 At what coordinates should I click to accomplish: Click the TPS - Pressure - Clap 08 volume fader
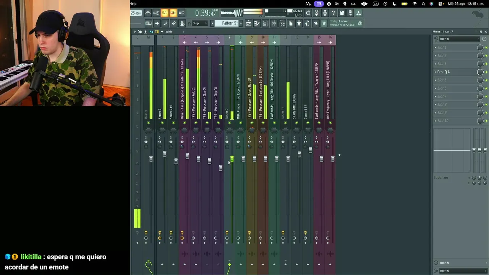pos(220,168)
